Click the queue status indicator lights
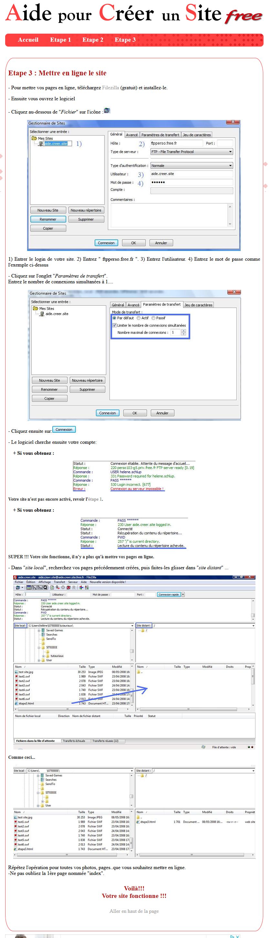The width and height of the screenshot is (270, 938). pyautogui.click(x=250, y=747)
